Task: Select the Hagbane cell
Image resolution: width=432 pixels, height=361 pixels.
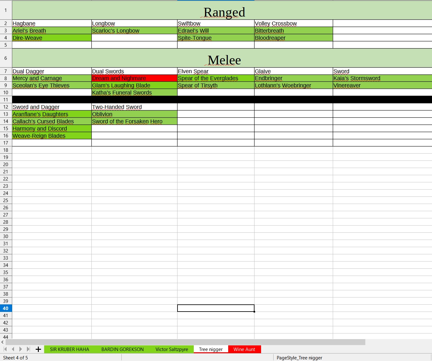Action: tap(52, 23)
